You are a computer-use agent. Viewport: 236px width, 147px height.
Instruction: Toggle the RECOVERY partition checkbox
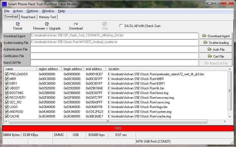(x=7, y=98)
